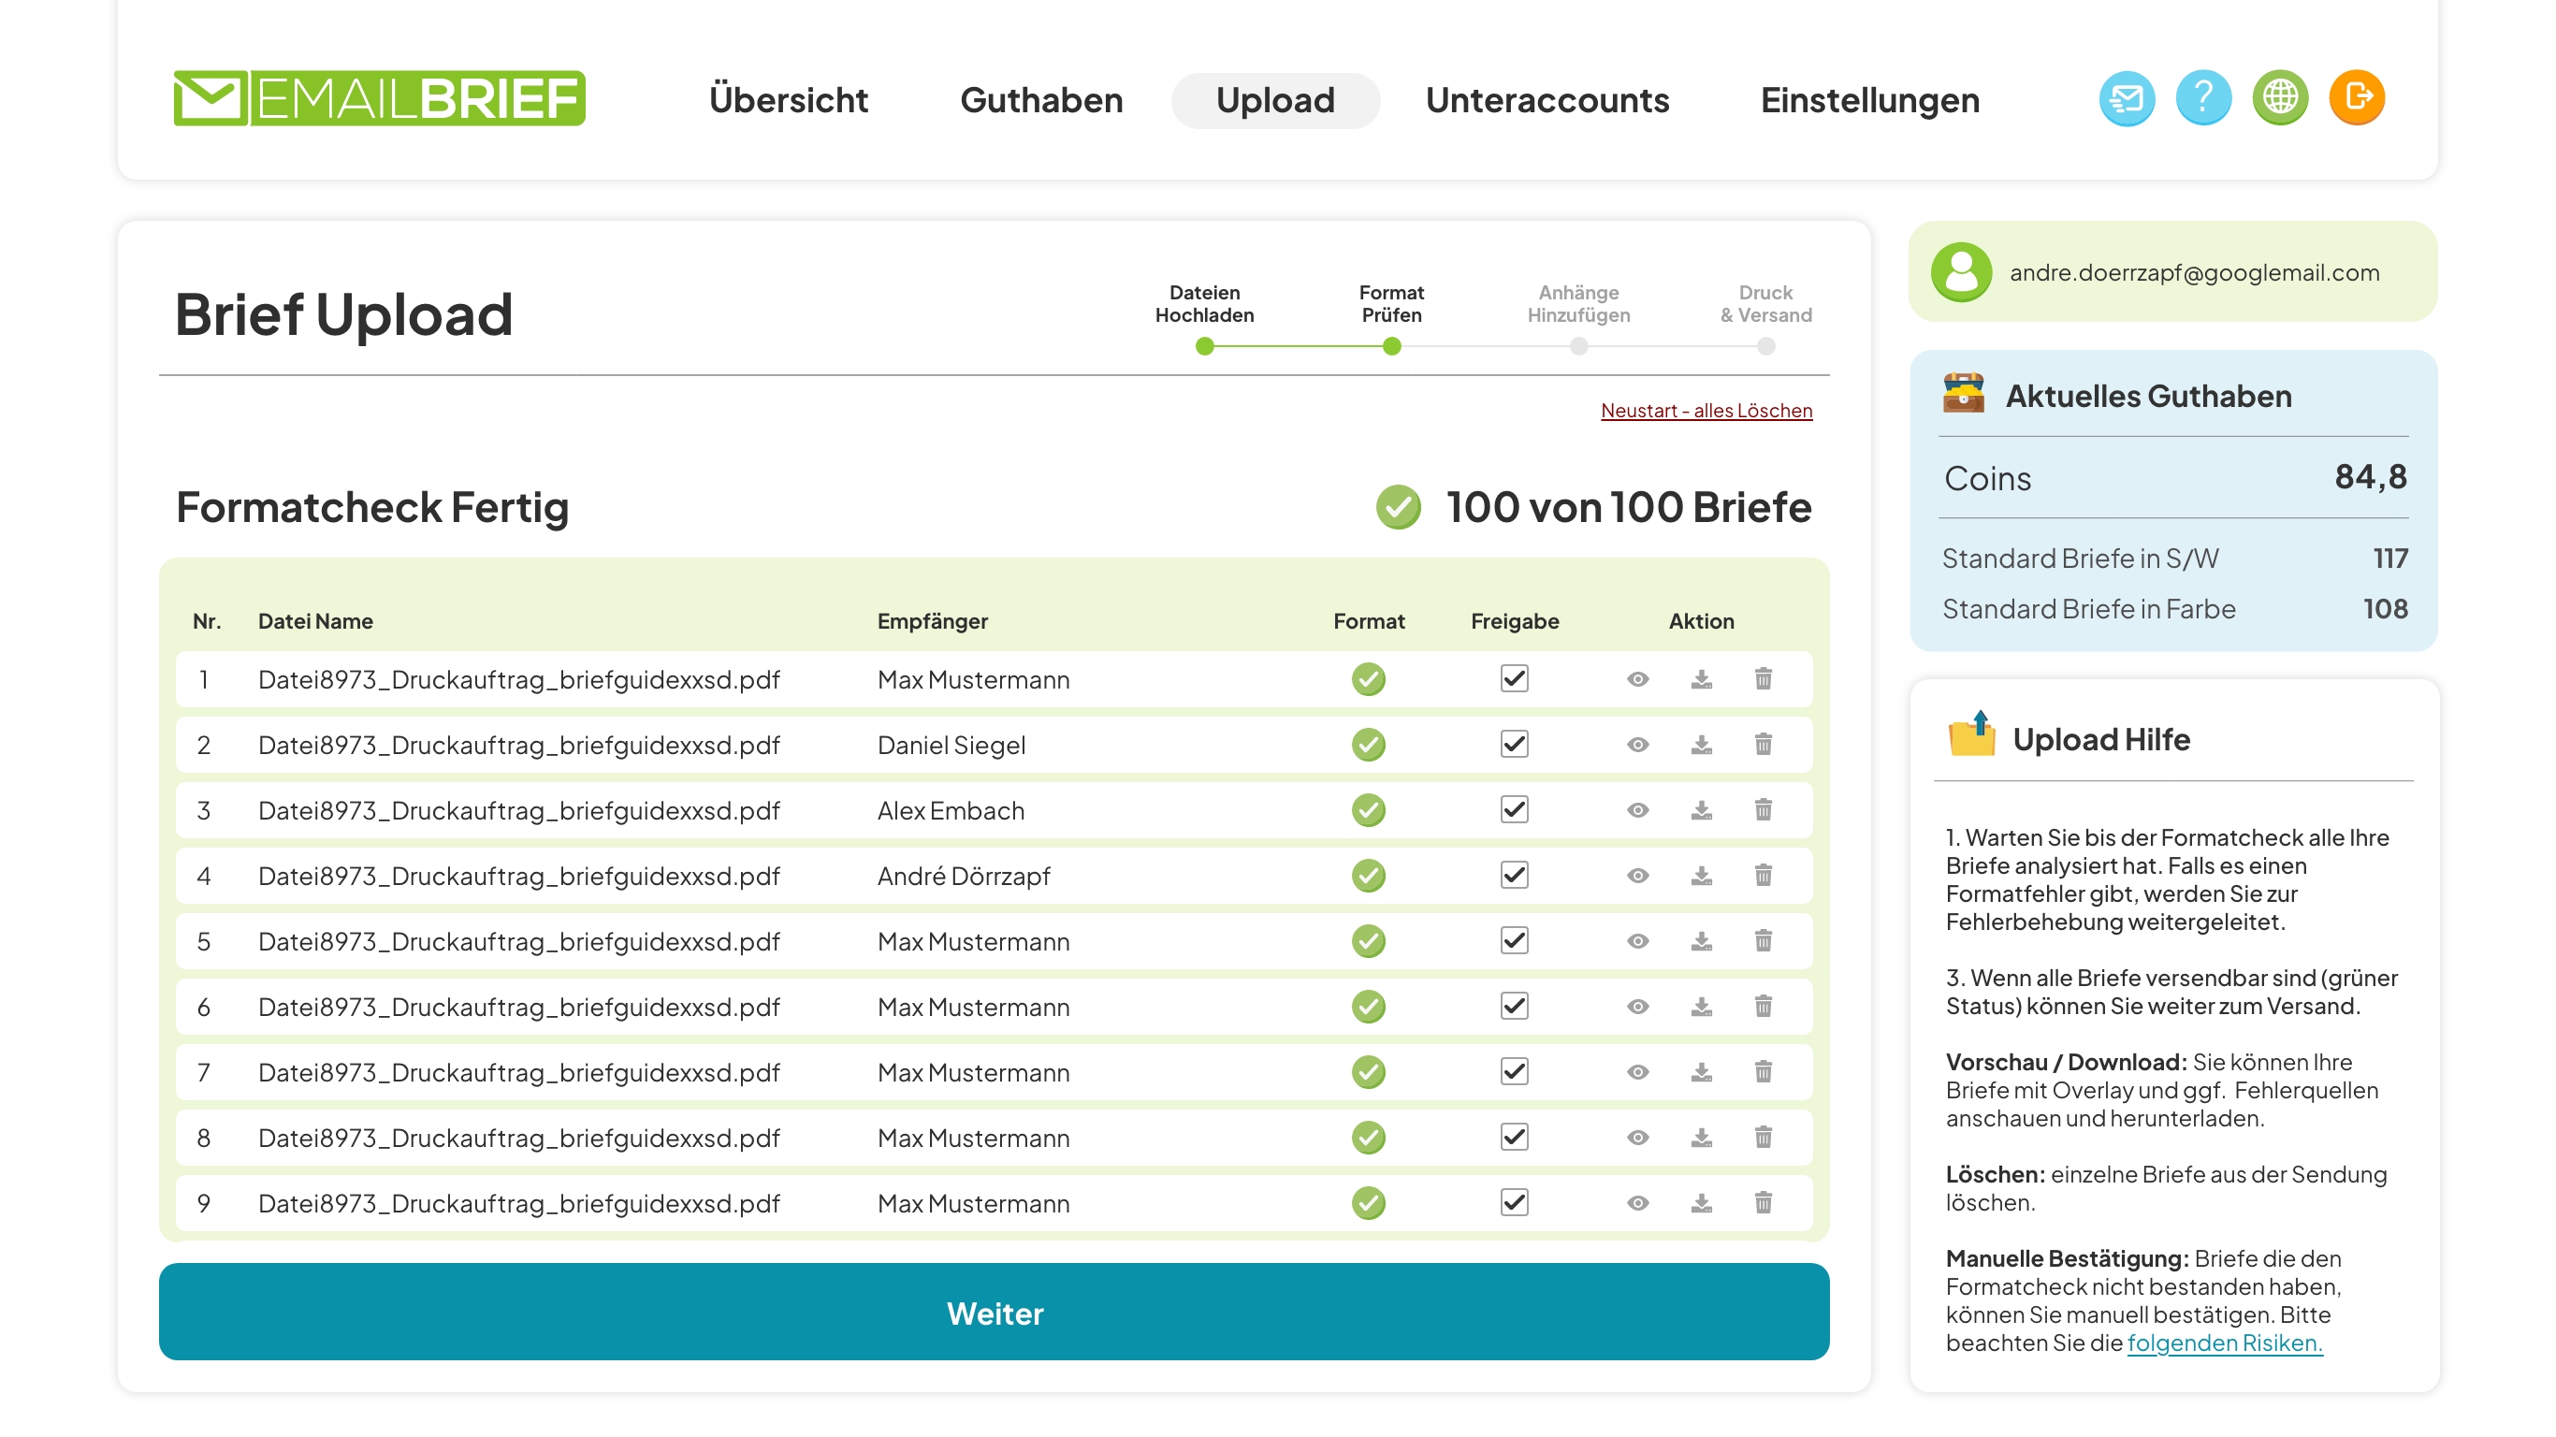Download the letter in row 5
Screen dimensions: 2556x1437
[1701, 942]
